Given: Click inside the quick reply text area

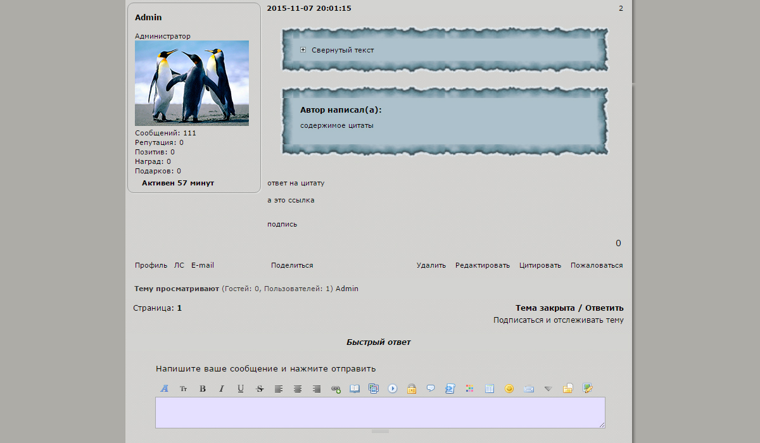Looking at the screenshot, I should 380,412.
